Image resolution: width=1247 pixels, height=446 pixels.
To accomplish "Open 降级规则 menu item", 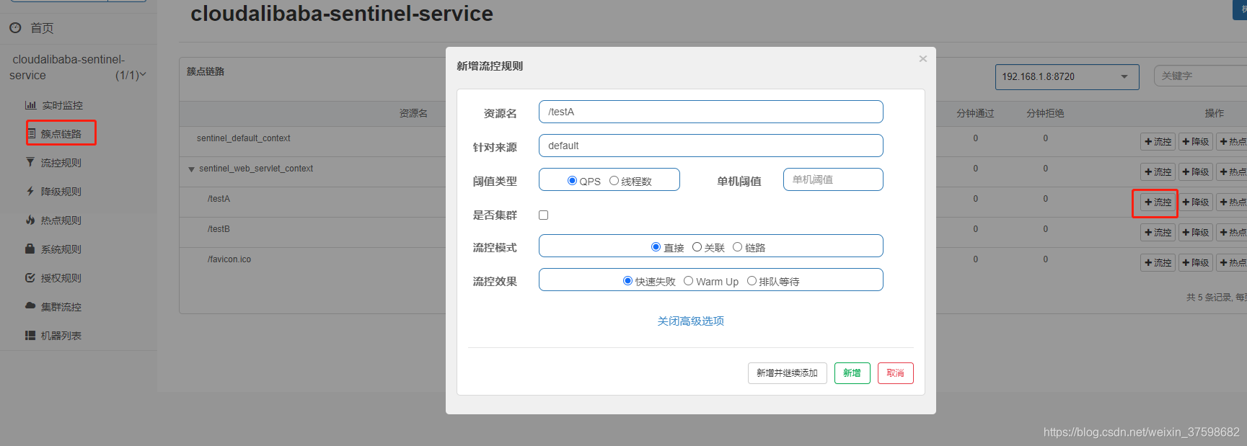I will (61, 192).
